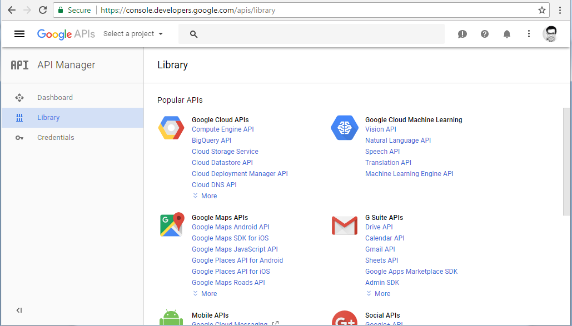Viewport: 572px width, 326px height.
Task: Click the Cloud Machine Learning brain icon
Action: click(345, 128)
